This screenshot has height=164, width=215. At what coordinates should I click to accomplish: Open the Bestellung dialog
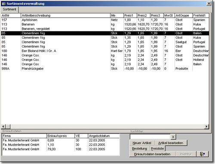[x=139, y=149]
